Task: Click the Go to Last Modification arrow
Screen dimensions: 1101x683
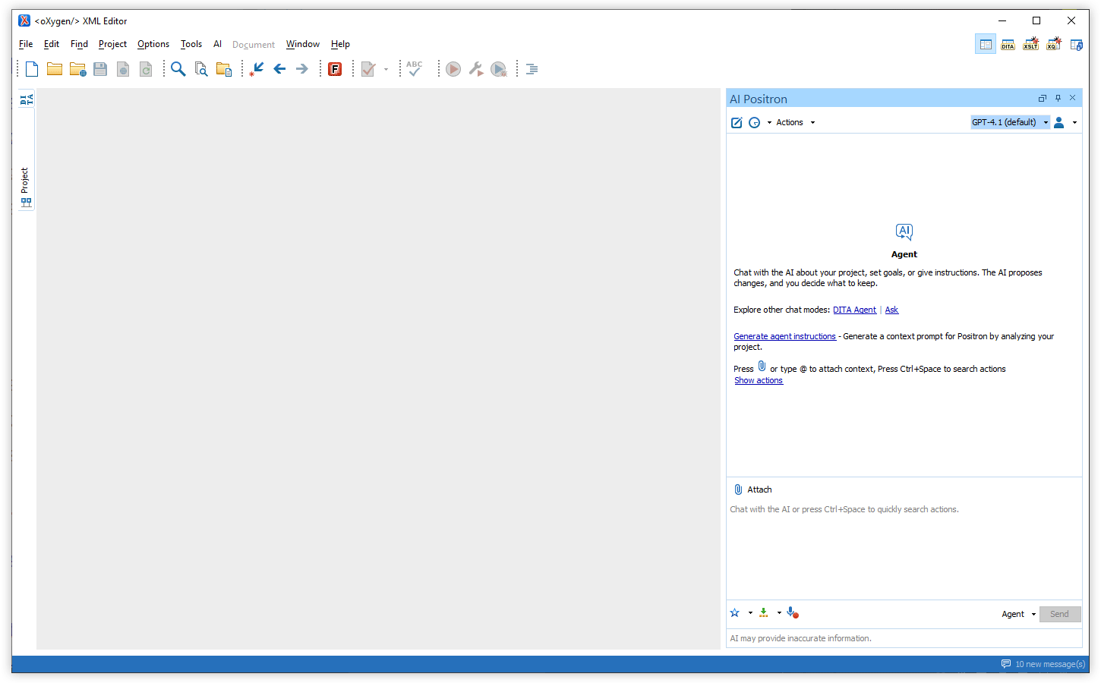Action: 257,69
